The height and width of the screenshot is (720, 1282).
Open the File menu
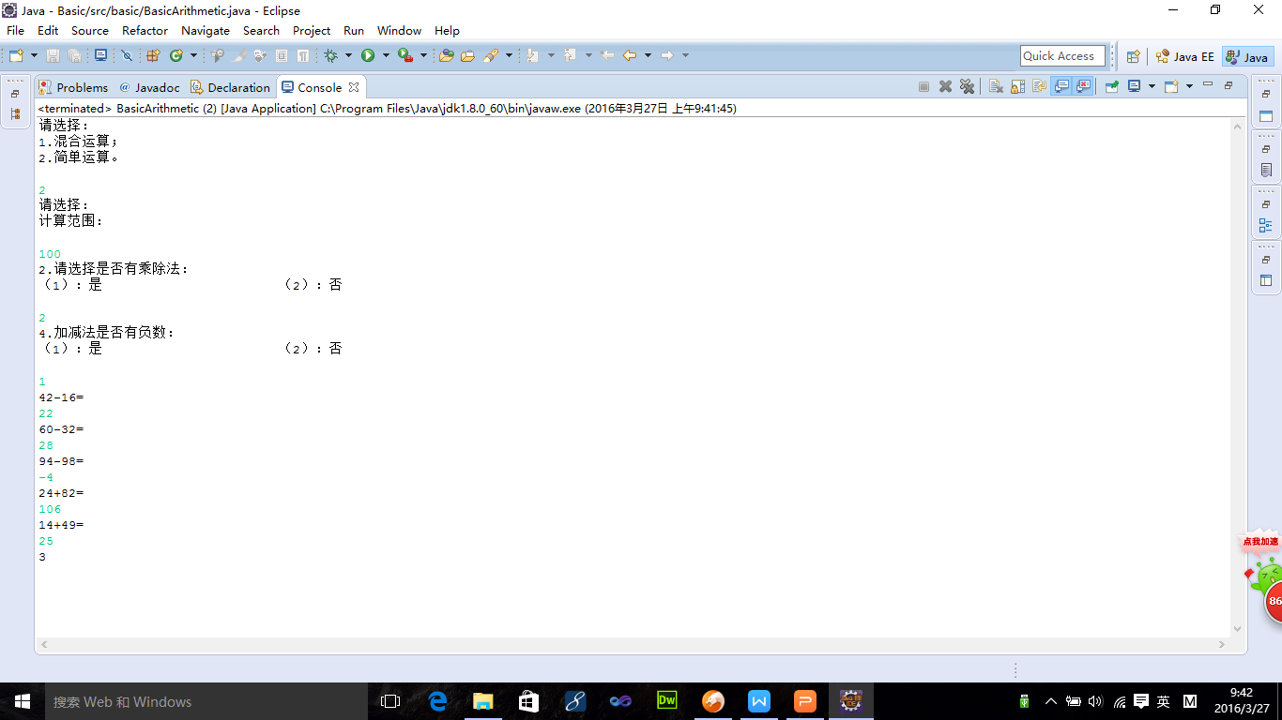coord(15,30)
